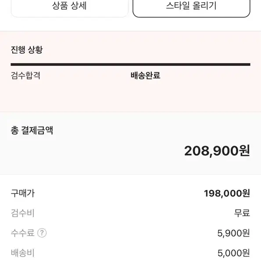This screenshot has height=261, width=261.
Task: Tap the 스타일 올리기 button
Action: (x=191, y=7)
